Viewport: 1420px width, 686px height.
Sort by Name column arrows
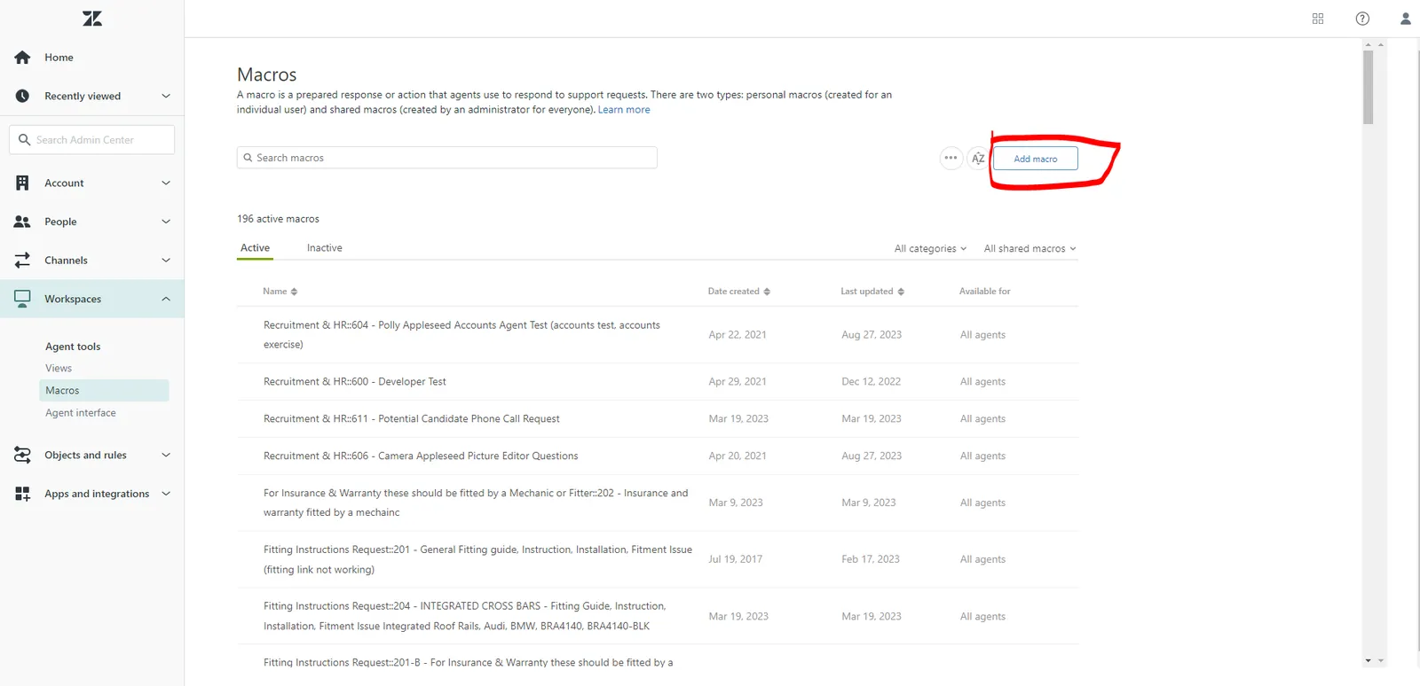(x=294, y=292)
